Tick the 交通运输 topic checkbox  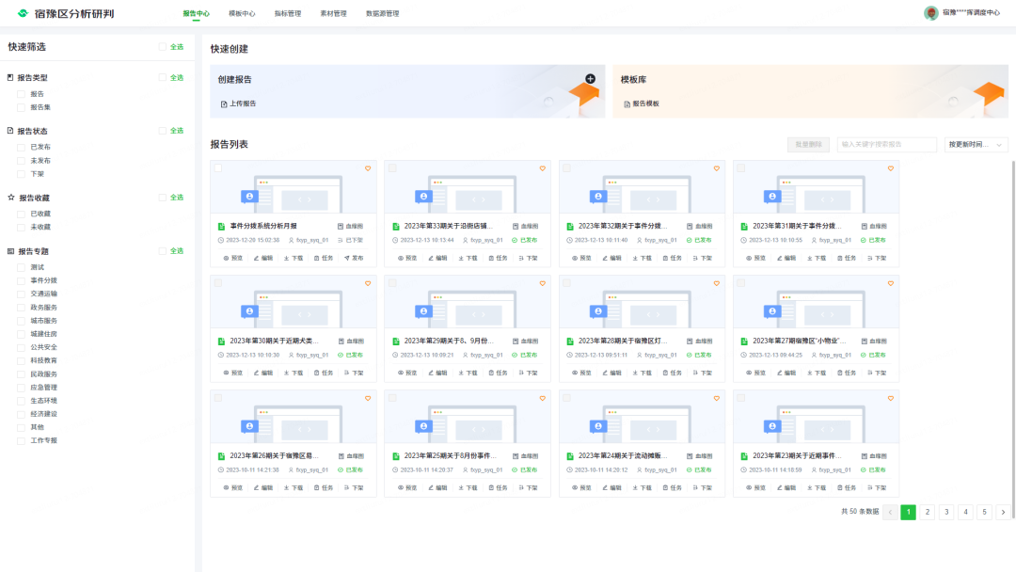point(22,294)
